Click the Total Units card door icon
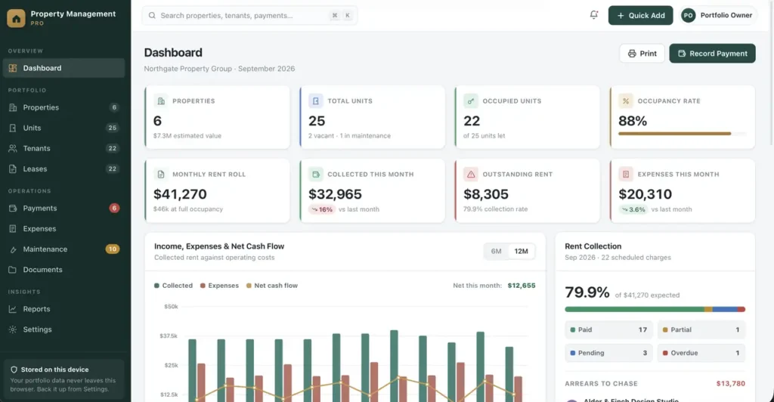 pos(315,100)
